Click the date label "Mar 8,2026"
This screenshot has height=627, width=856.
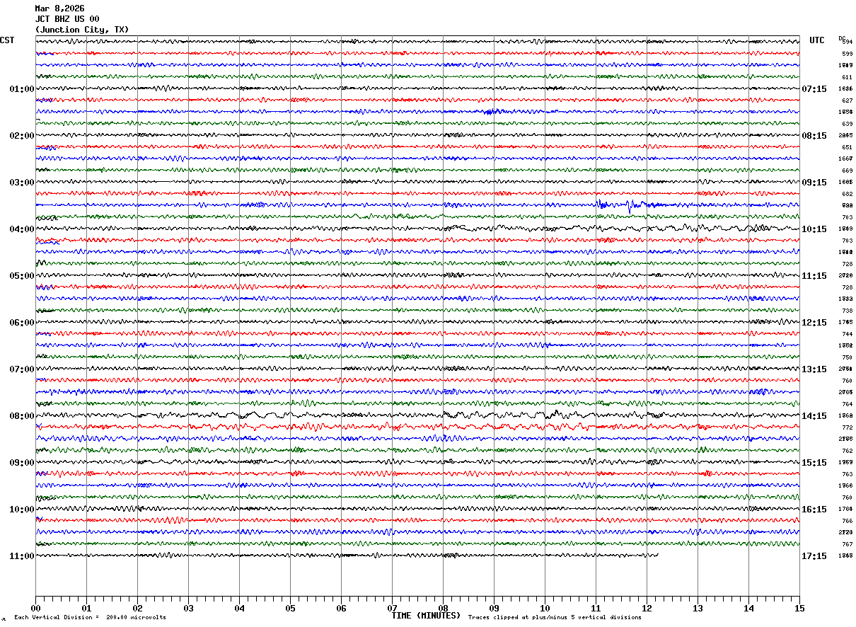[59, 8]
